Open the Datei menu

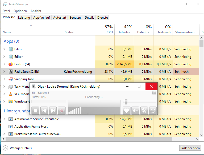(x=6, y=11)
